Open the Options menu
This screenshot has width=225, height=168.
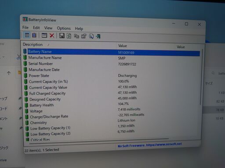click(x=64, y=28)
